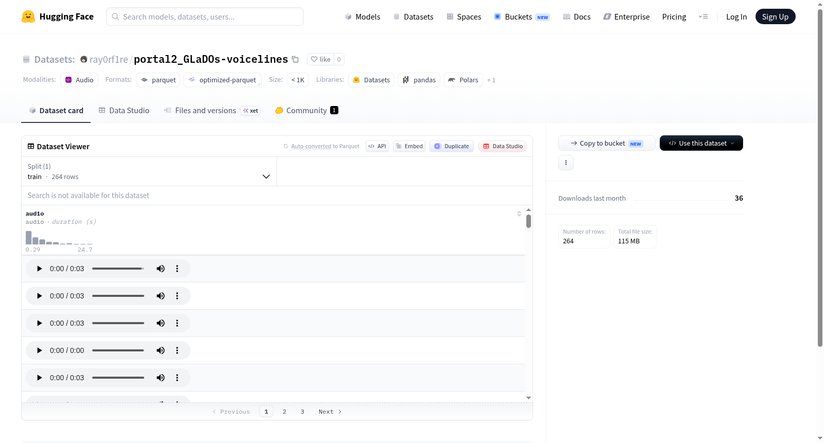Focus the search models, datasets, users field
The height and width of the screenshot is (443, 824).
205,16
